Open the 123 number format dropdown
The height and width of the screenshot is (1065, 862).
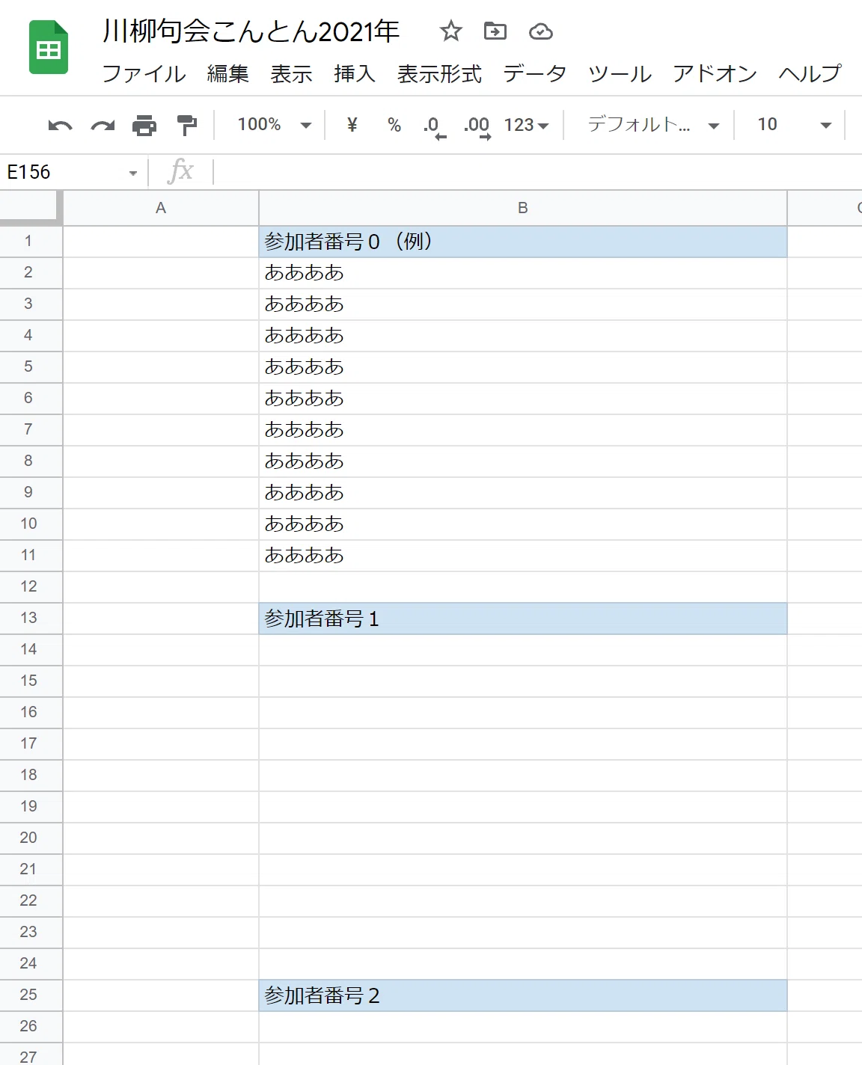click(527, 125)
